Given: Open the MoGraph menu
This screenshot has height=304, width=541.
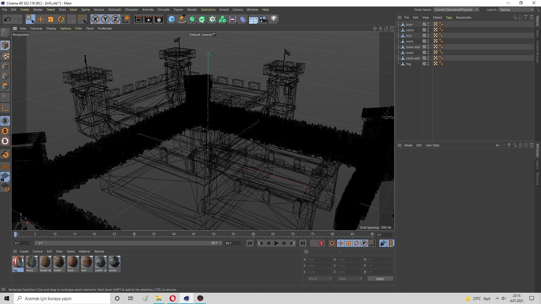Looking at the screenshot, I should pos(114,10).
